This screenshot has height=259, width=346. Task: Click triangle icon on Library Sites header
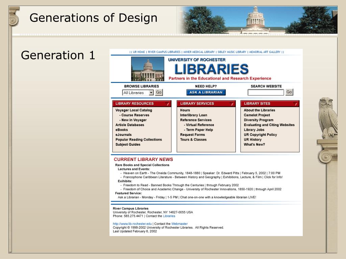click(295, 104)
